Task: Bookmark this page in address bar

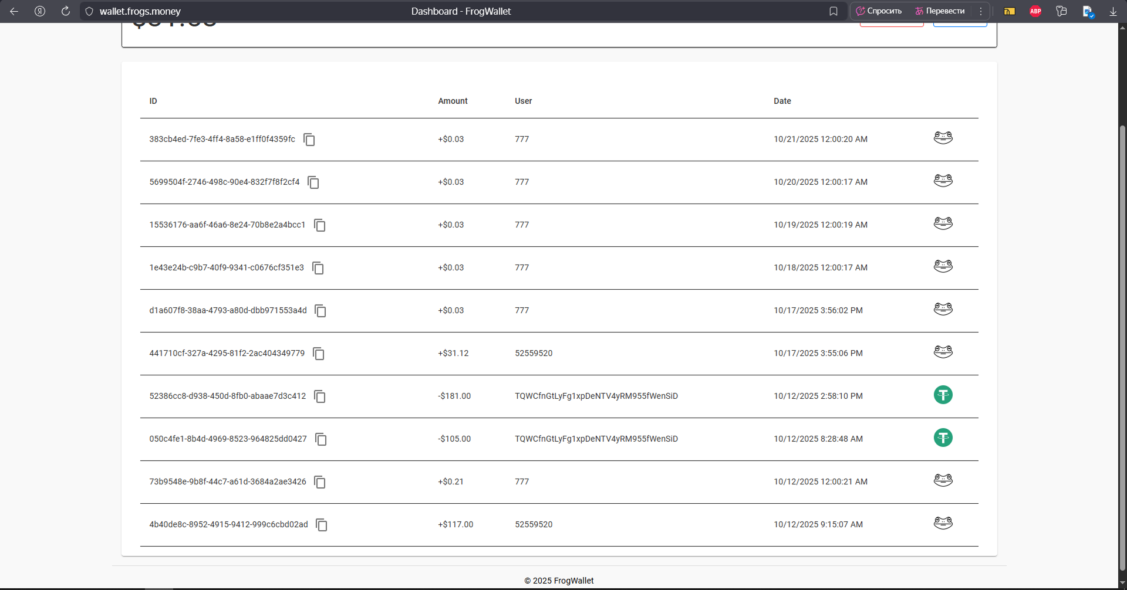Action: point(833,11)
